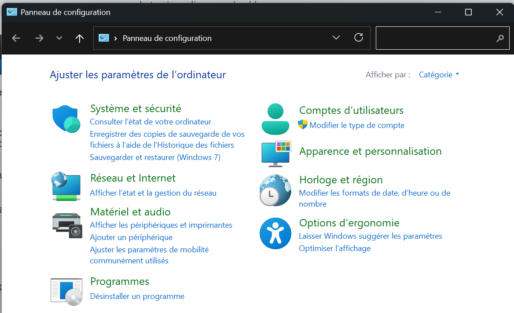
Task: Click Sauvegarder et restaurer (Windows 7)
Action: [155, 157]
